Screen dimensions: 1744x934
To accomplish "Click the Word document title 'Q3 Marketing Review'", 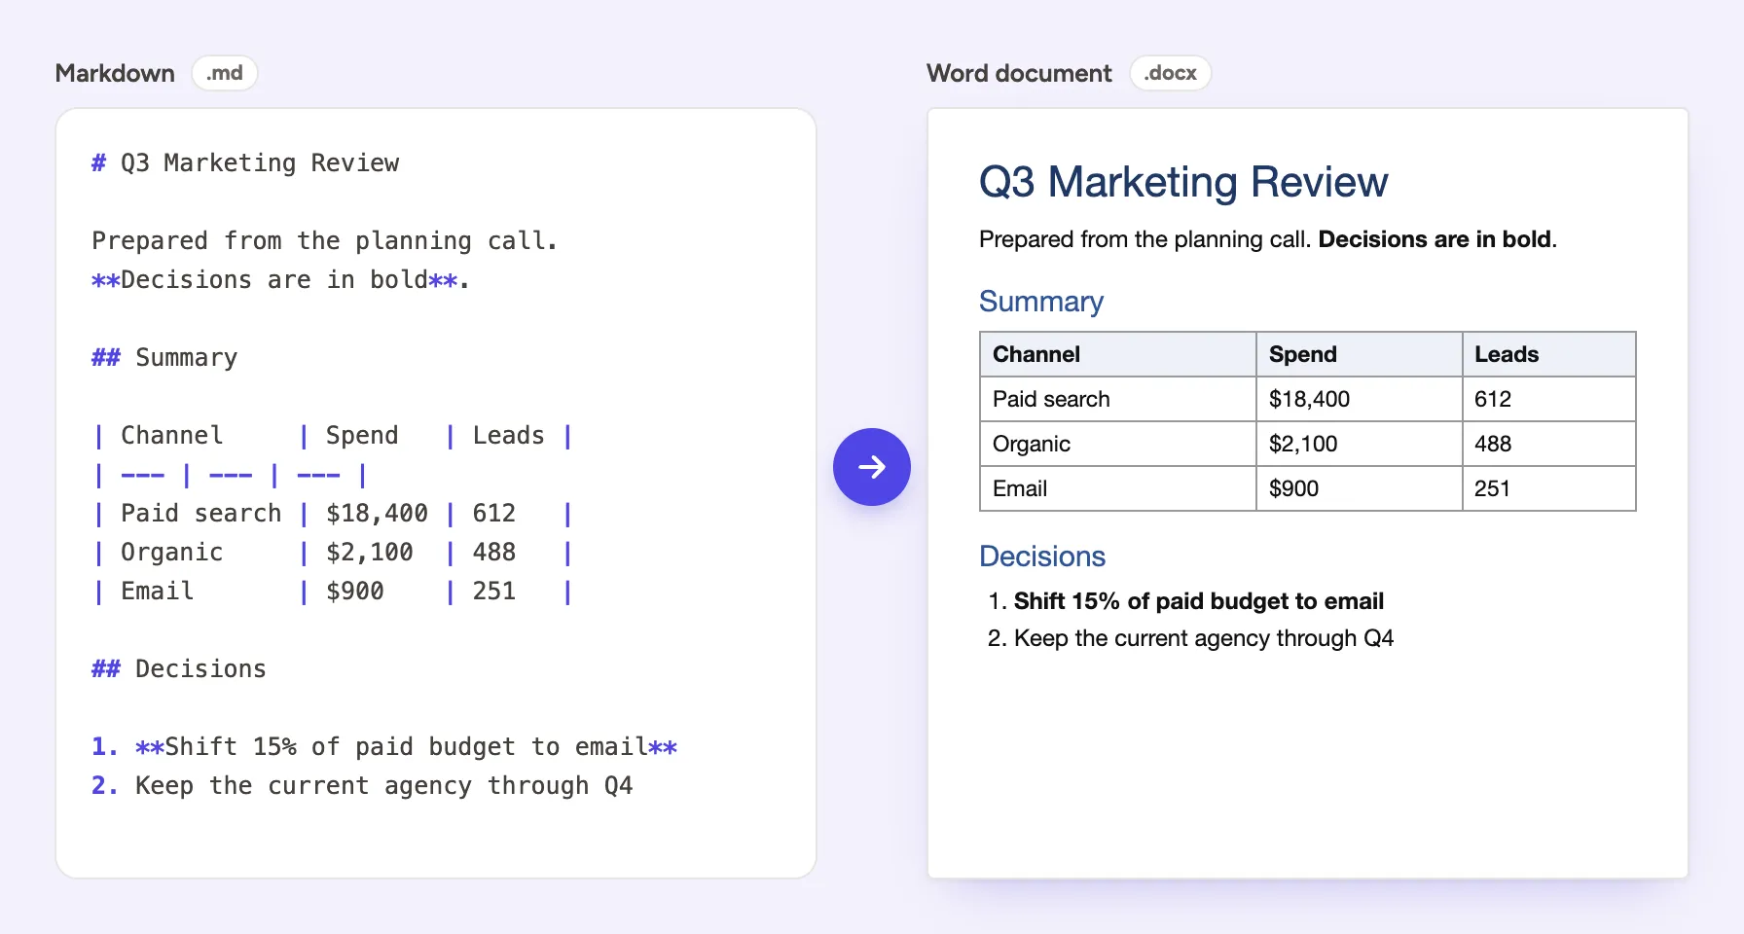I will [x=1183, y=182].
